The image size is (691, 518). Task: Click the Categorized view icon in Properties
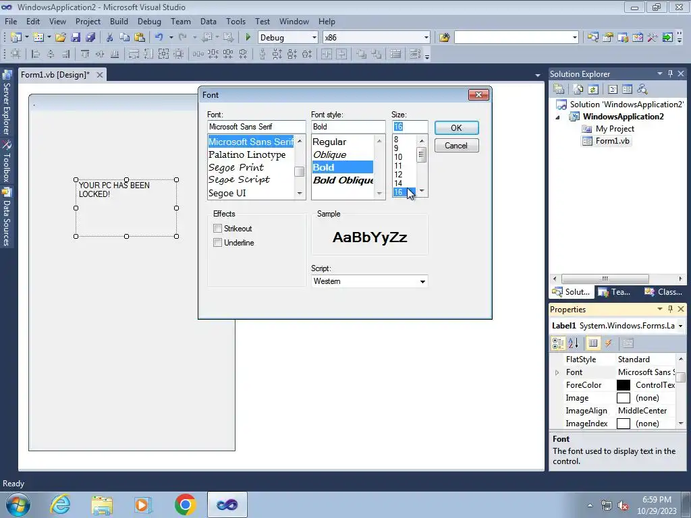click(x=558, y=343)
